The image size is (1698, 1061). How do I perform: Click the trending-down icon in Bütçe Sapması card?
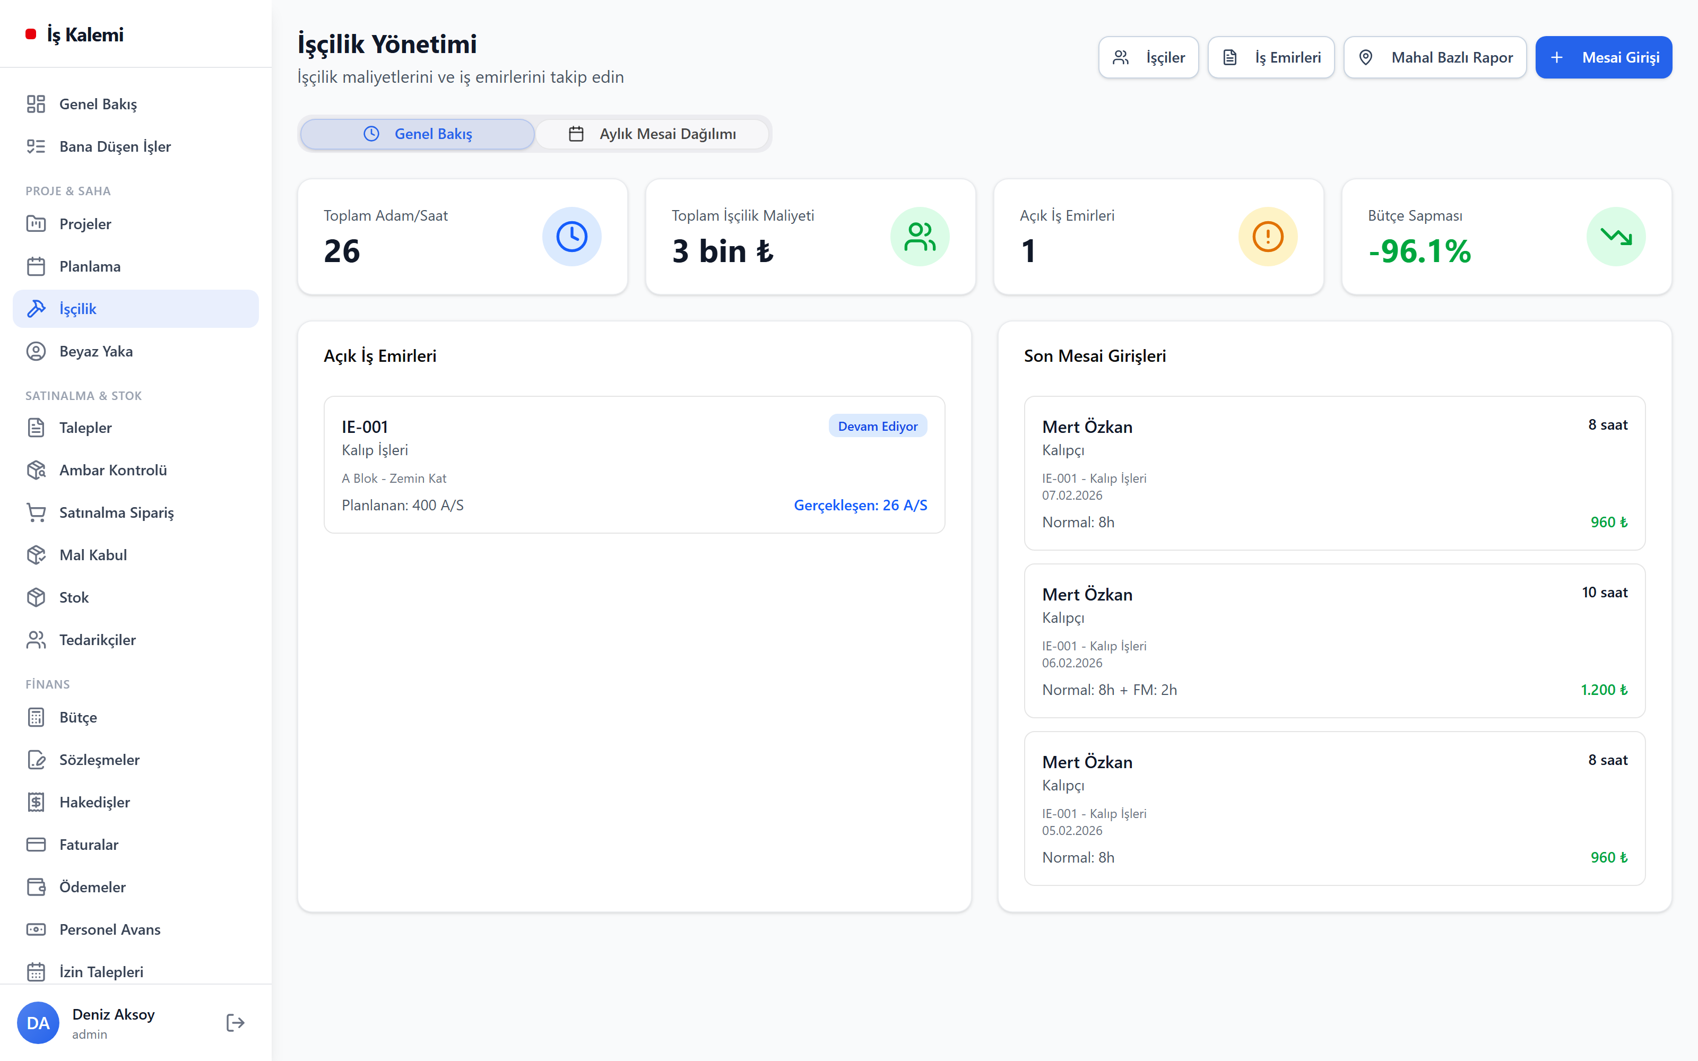click(x=1615, y=237)
